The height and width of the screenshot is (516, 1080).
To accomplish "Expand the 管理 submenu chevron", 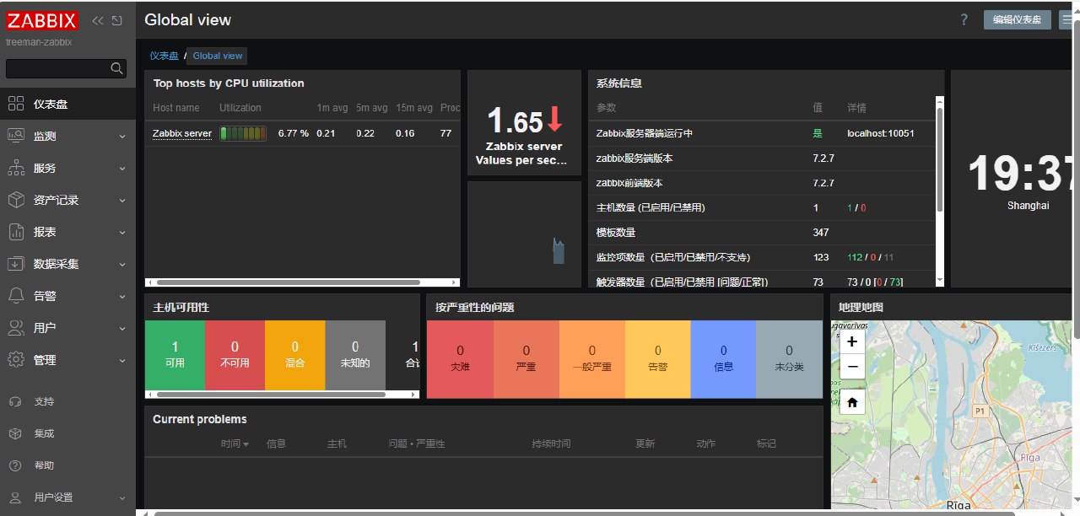I will (122, 361).
